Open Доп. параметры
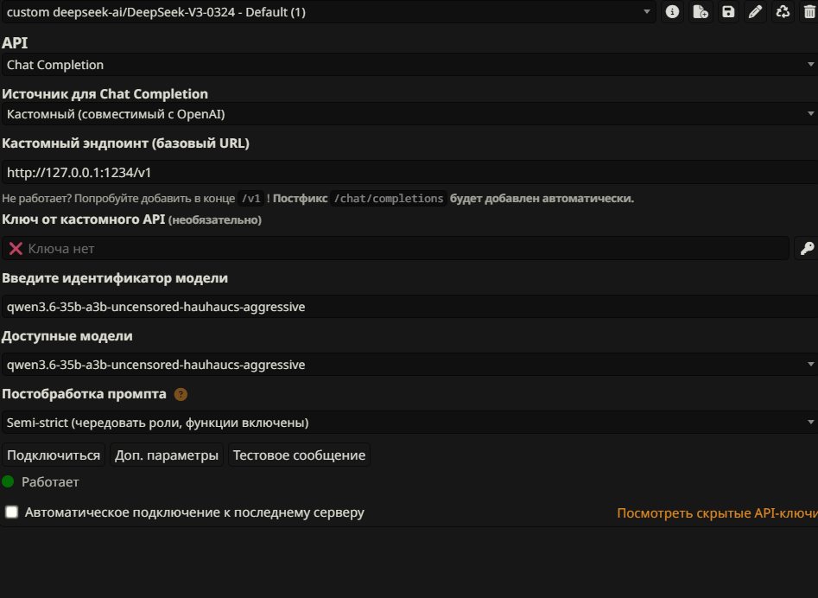This screenshot has height=598, width=818. coord(167,455)
